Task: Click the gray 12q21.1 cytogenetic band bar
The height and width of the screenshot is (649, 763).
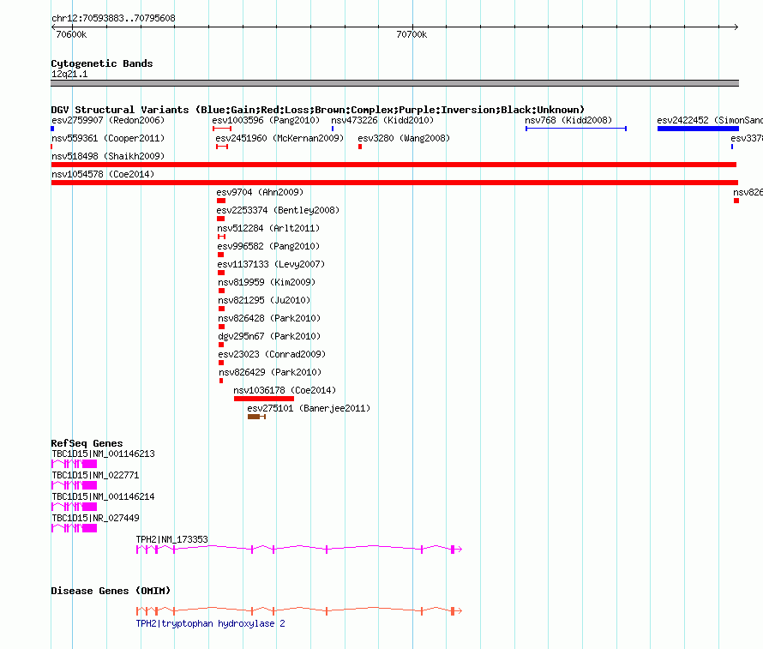Action: [x=394, y=83]
